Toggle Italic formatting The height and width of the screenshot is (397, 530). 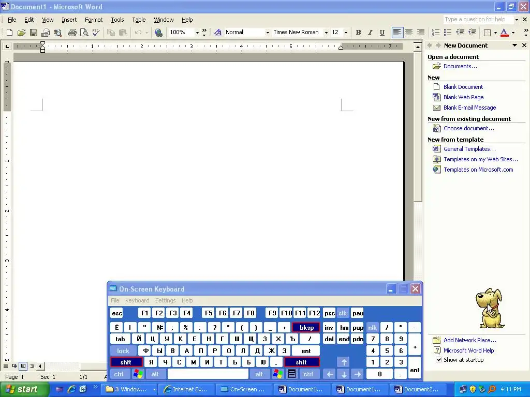[370, 33]
